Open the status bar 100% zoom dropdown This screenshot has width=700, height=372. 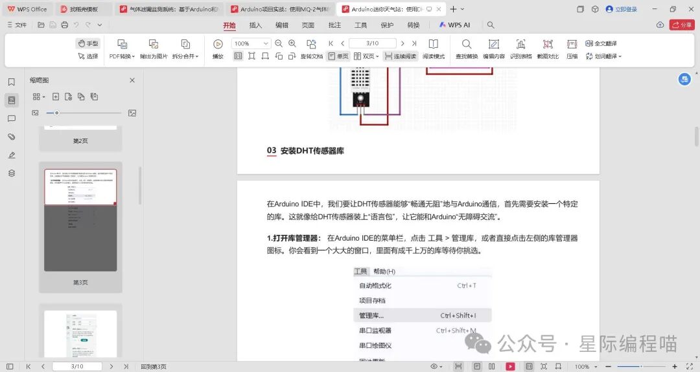[586, 366]
